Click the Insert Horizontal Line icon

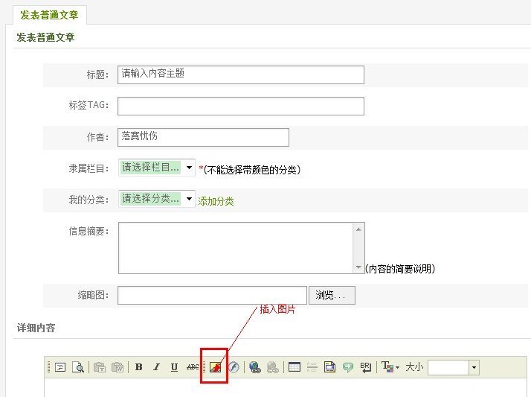312,366
